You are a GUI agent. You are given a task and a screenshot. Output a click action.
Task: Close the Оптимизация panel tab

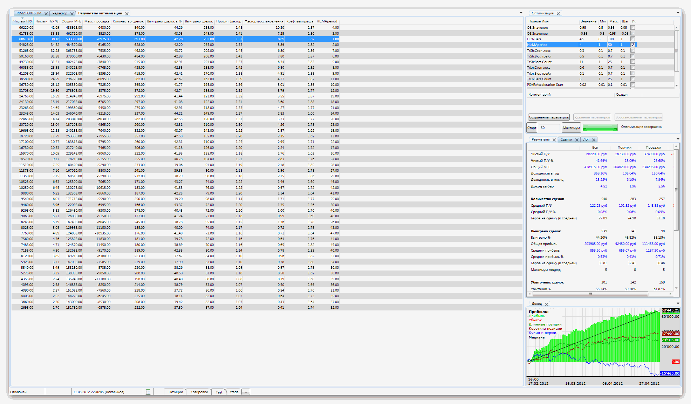click(558, 14)
